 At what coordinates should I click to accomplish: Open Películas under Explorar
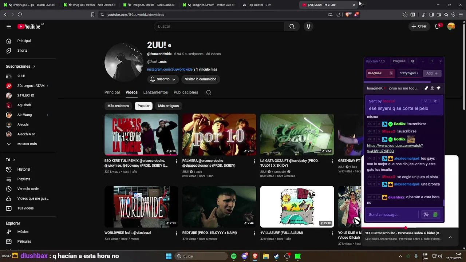[x=24, y=241]
